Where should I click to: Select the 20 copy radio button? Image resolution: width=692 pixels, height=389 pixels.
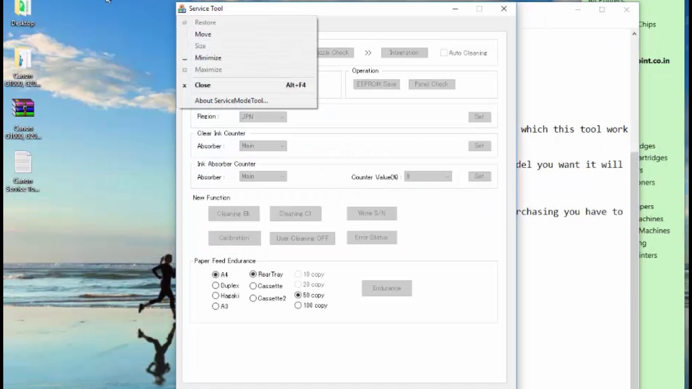(298, 284)
